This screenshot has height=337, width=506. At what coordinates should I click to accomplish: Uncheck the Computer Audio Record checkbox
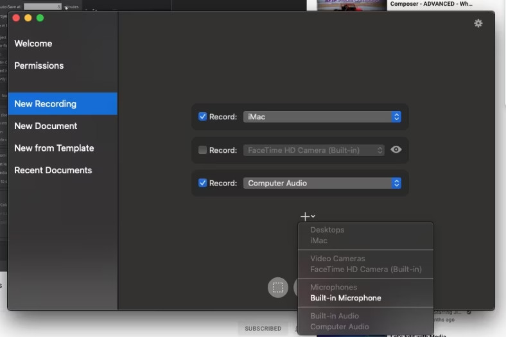point(202,183)
